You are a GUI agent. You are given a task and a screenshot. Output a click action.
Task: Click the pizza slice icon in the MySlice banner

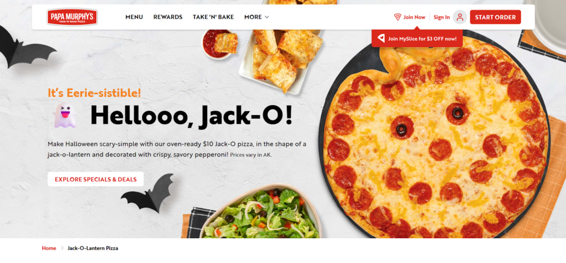[381, 39]
